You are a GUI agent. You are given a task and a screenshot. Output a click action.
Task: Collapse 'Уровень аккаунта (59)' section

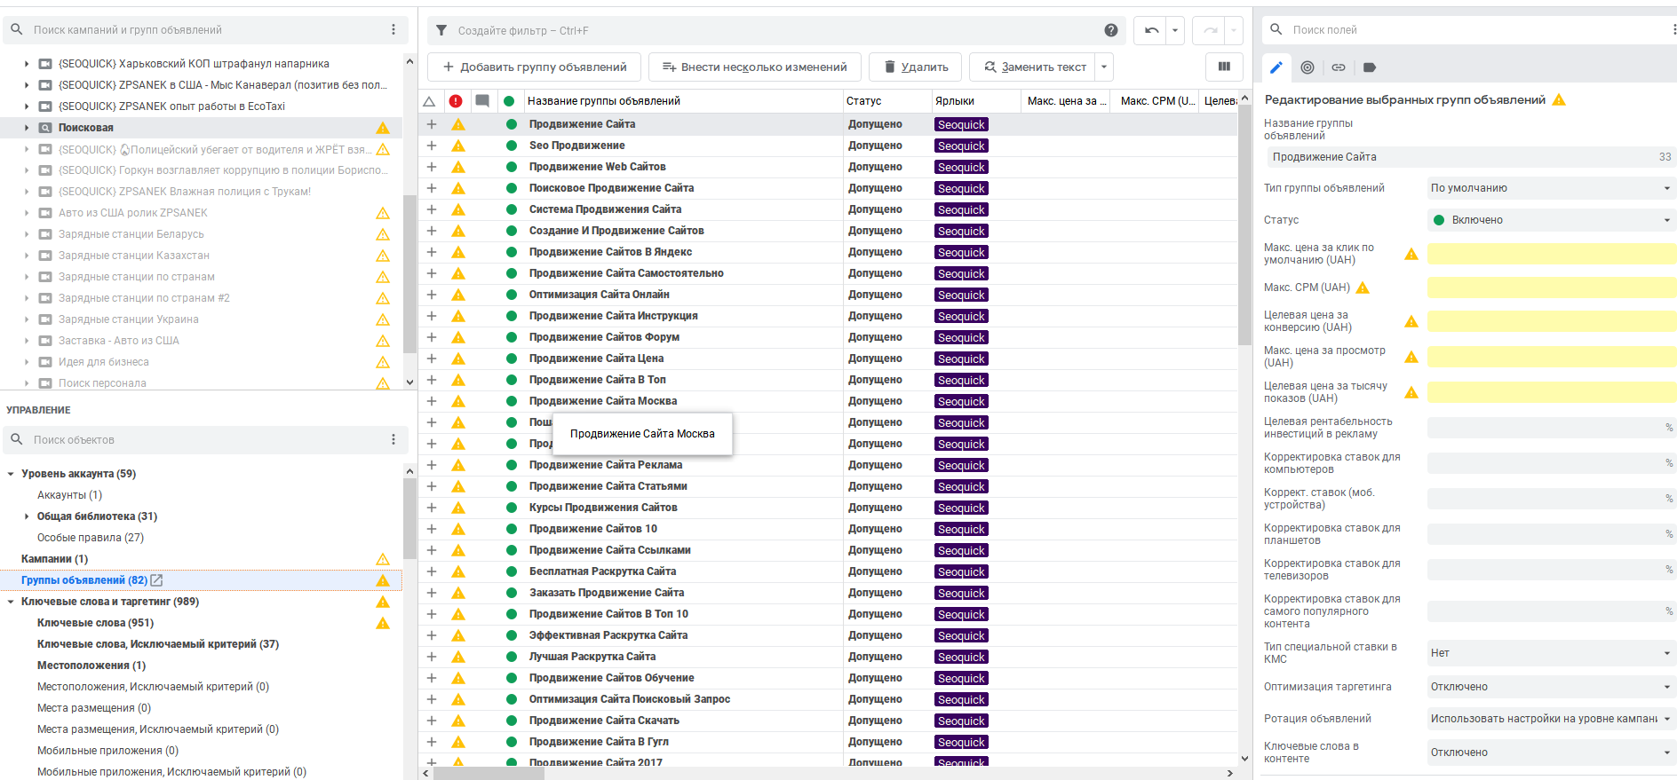click(x=11, y=474)
